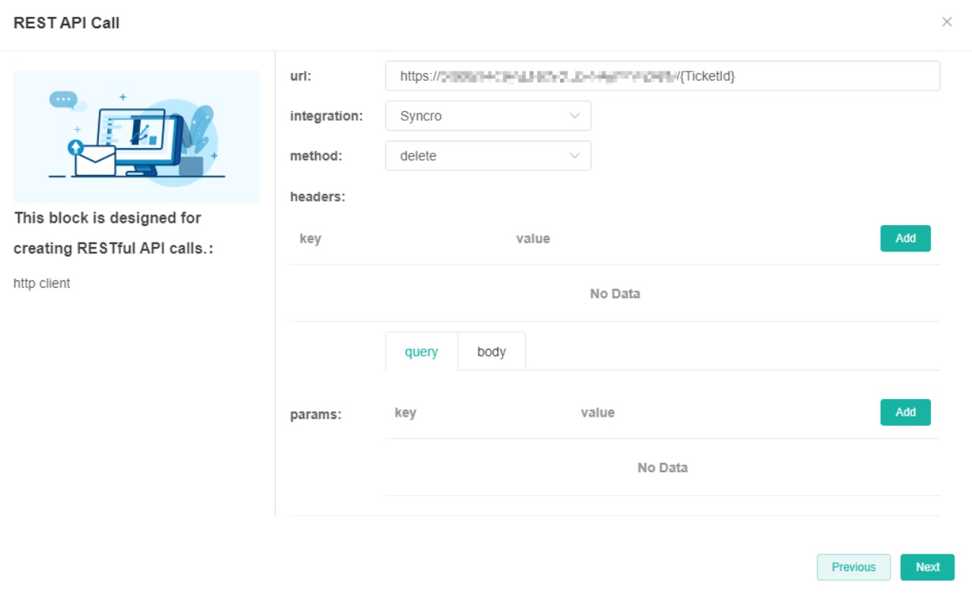Screen dimensions: 972x593
Task: Add a new query parameter row
Action: tap(905, 412)
